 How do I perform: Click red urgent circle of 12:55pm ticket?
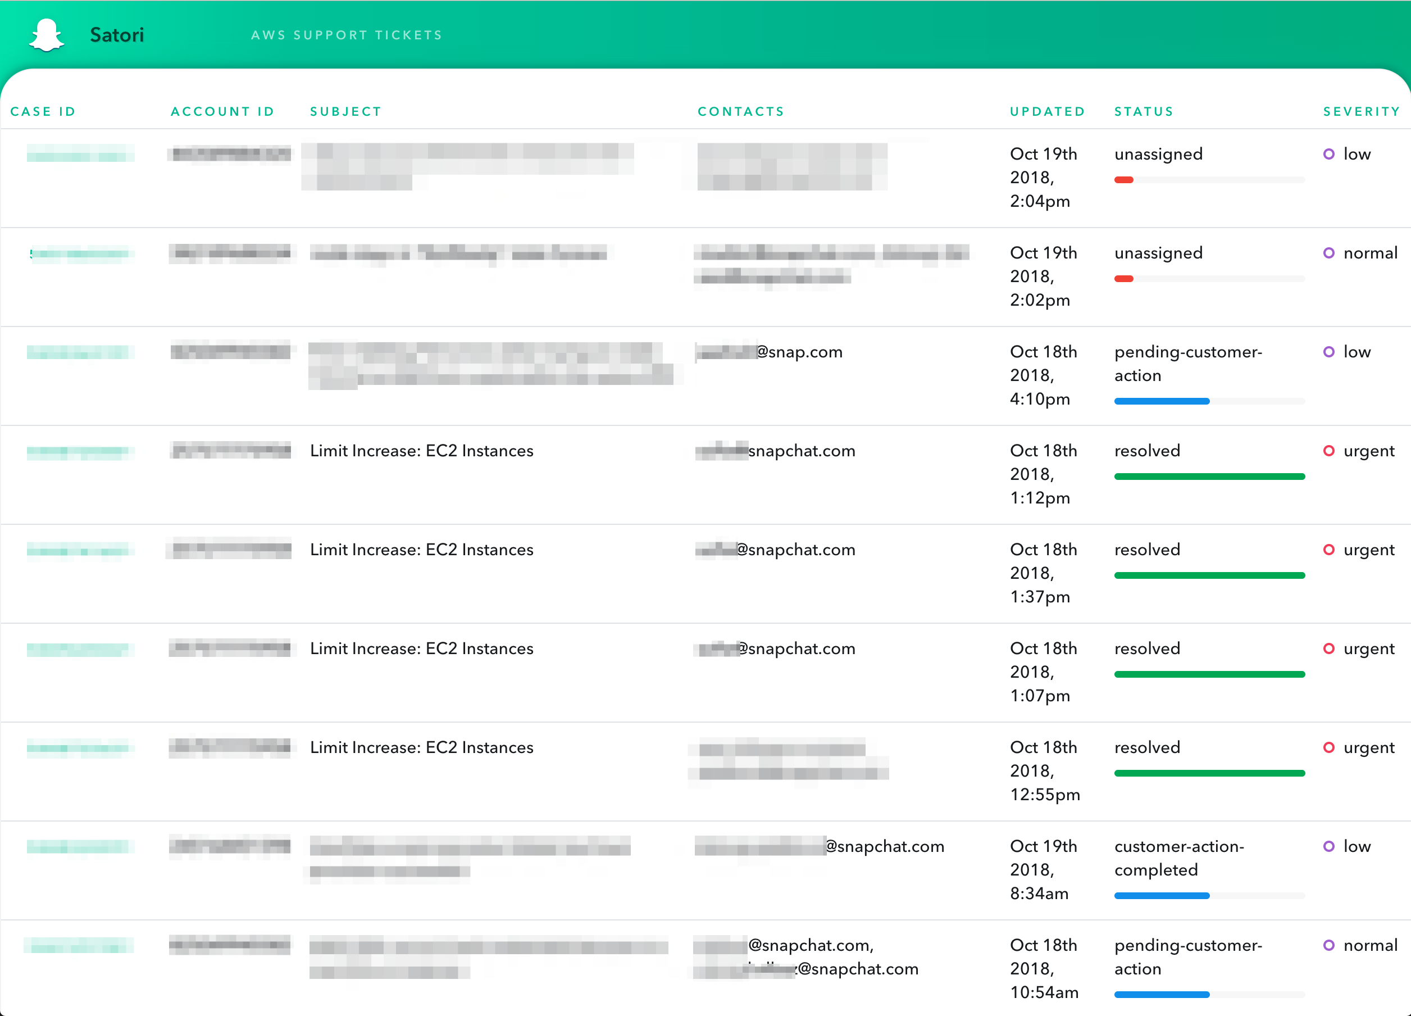pos(1328,747)
